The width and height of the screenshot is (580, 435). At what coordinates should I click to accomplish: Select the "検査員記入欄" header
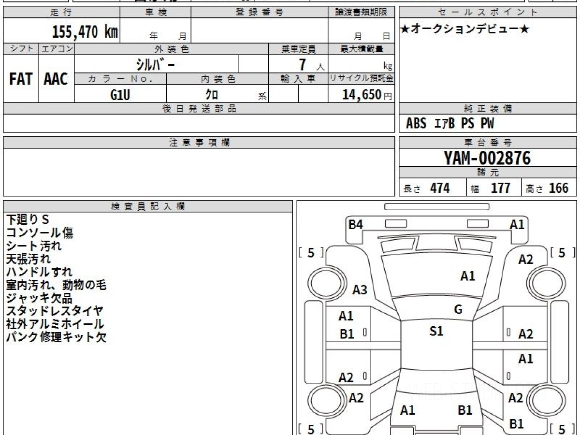click(148, 206)
